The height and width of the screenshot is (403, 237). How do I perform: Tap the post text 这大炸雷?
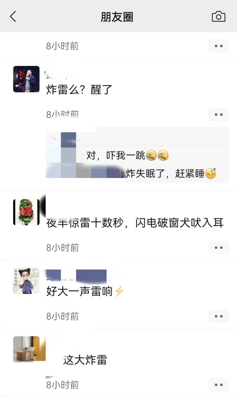[85, 360]
